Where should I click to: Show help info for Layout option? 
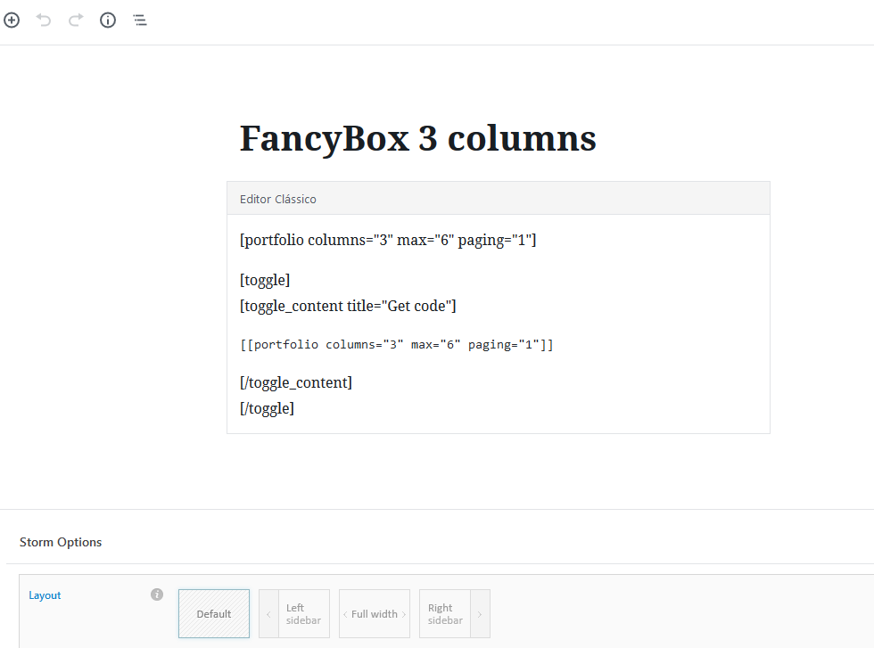click(157, 595)
